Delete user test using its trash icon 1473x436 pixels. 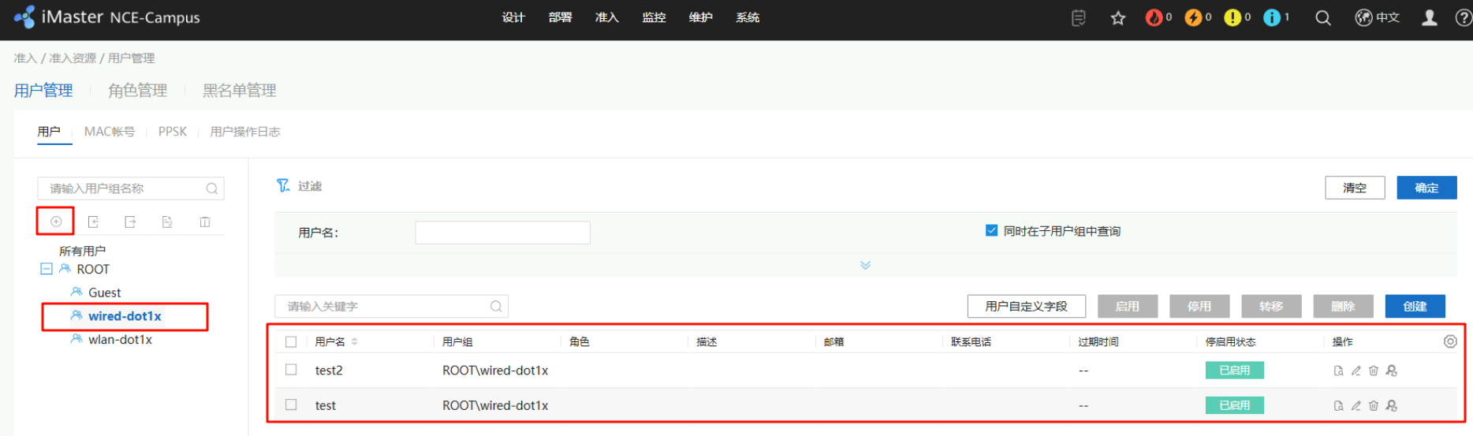(1373, 406)
